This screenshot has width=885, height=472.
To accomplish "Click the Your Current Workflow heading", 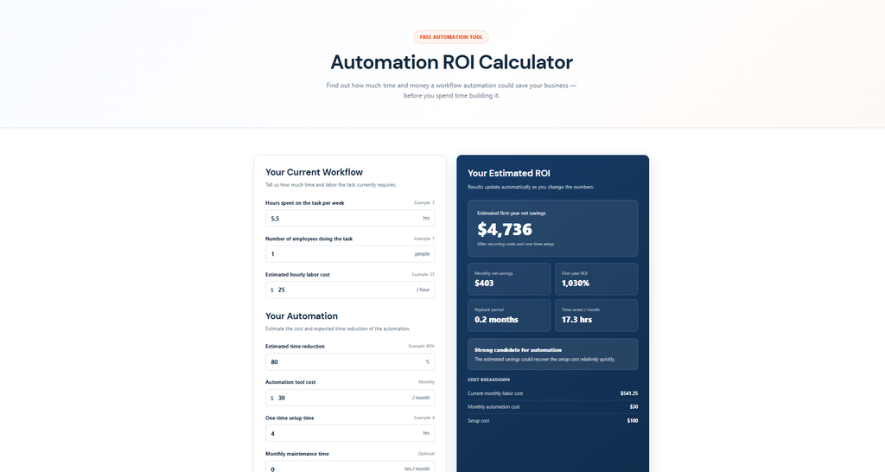I will click(x=315, y=172).
